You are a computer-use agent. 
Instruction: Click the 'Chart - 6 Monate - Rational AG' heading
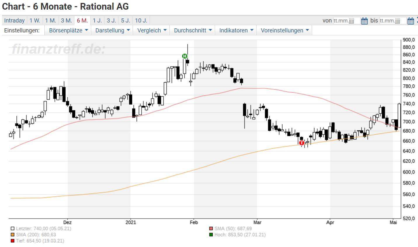[65, 6]
